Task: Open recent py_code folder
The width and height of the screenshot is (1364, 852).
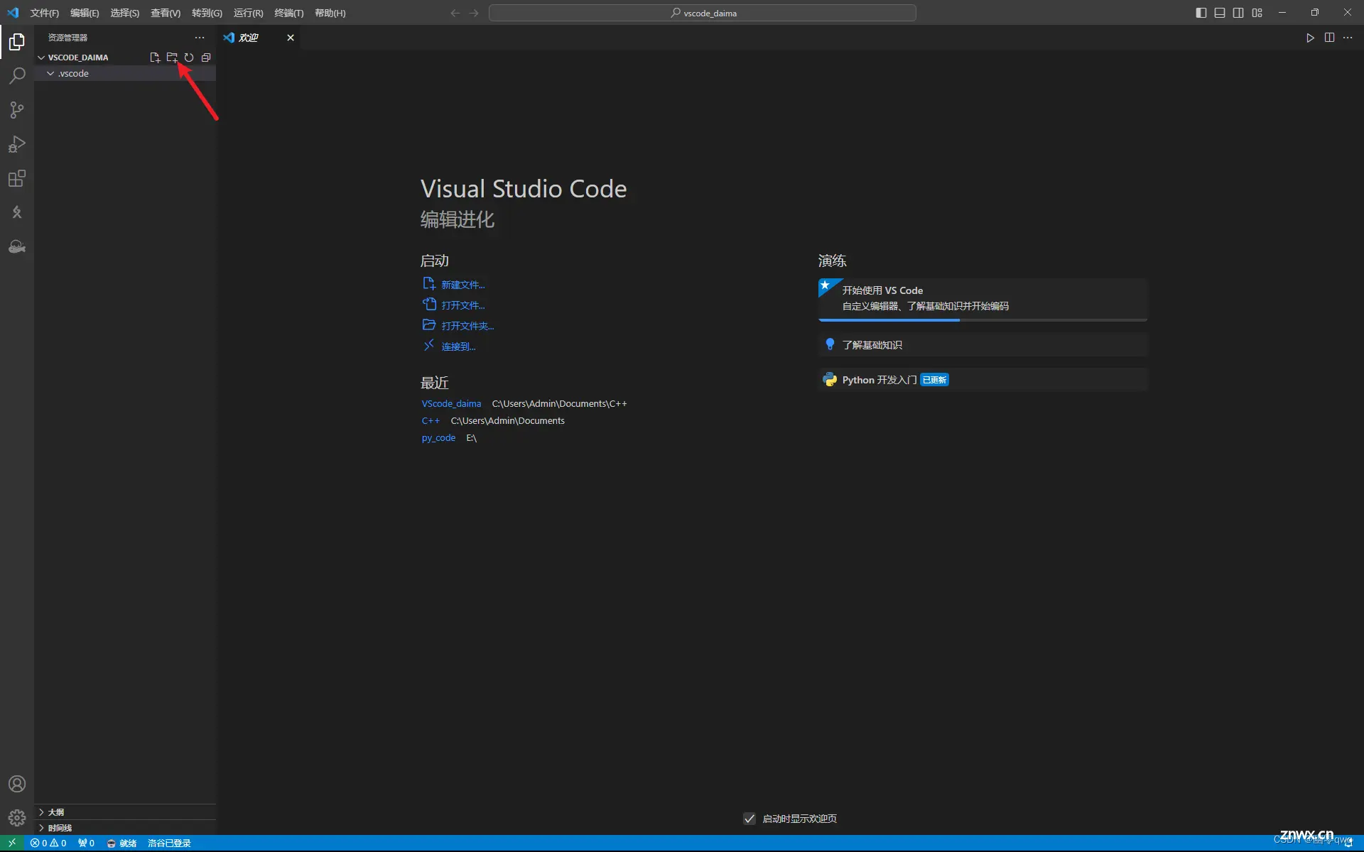Action: coord(438,438)
